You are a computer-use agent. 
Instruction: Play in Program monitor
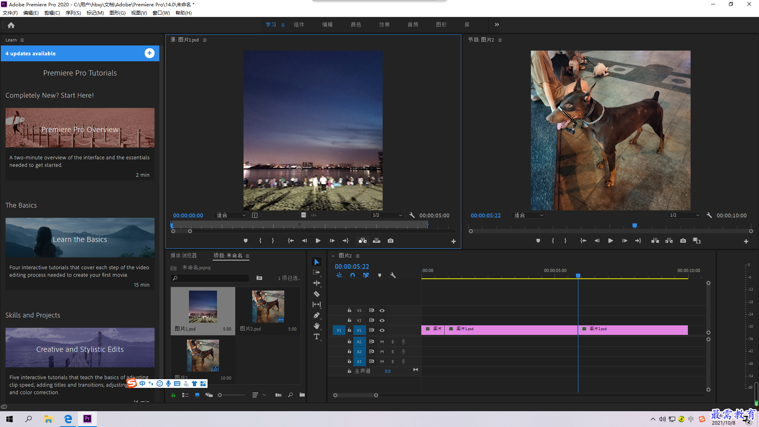coord(610,241)
